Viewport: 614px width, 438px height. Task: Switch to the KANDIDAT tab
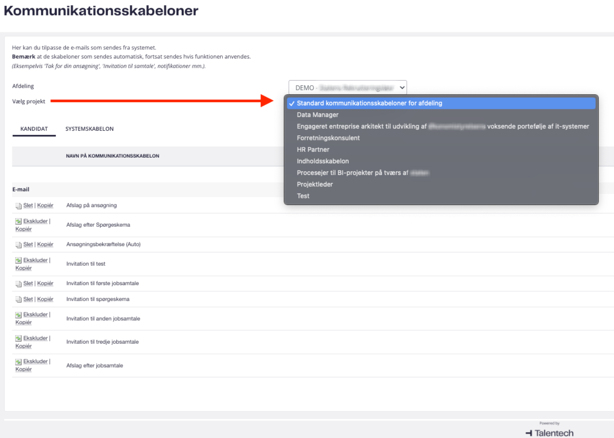tap(34, 129)
